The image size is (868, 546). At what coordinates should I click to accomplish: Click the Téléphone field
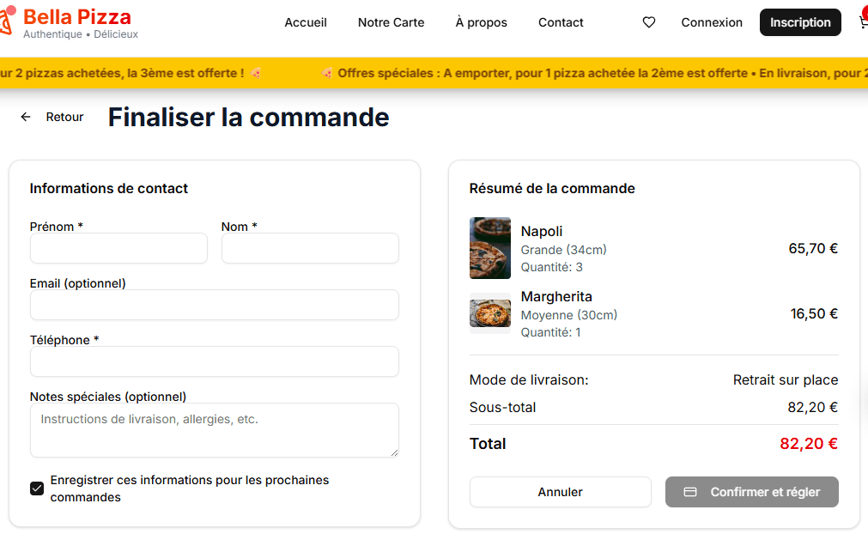pos(214,361)
